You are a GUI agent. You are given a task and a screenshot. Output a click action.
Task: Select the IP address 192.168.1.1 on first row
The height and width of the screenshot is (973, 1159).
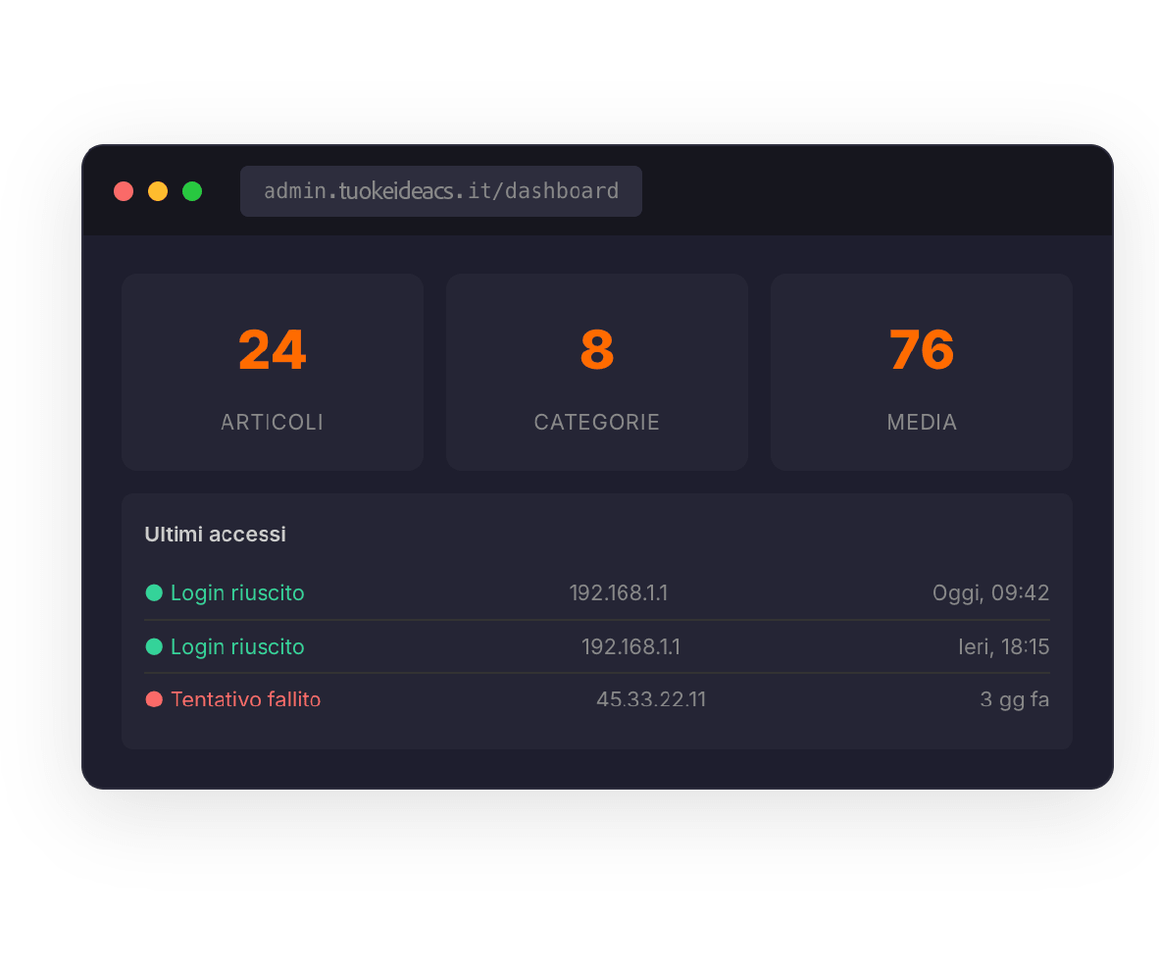(619, 593)
